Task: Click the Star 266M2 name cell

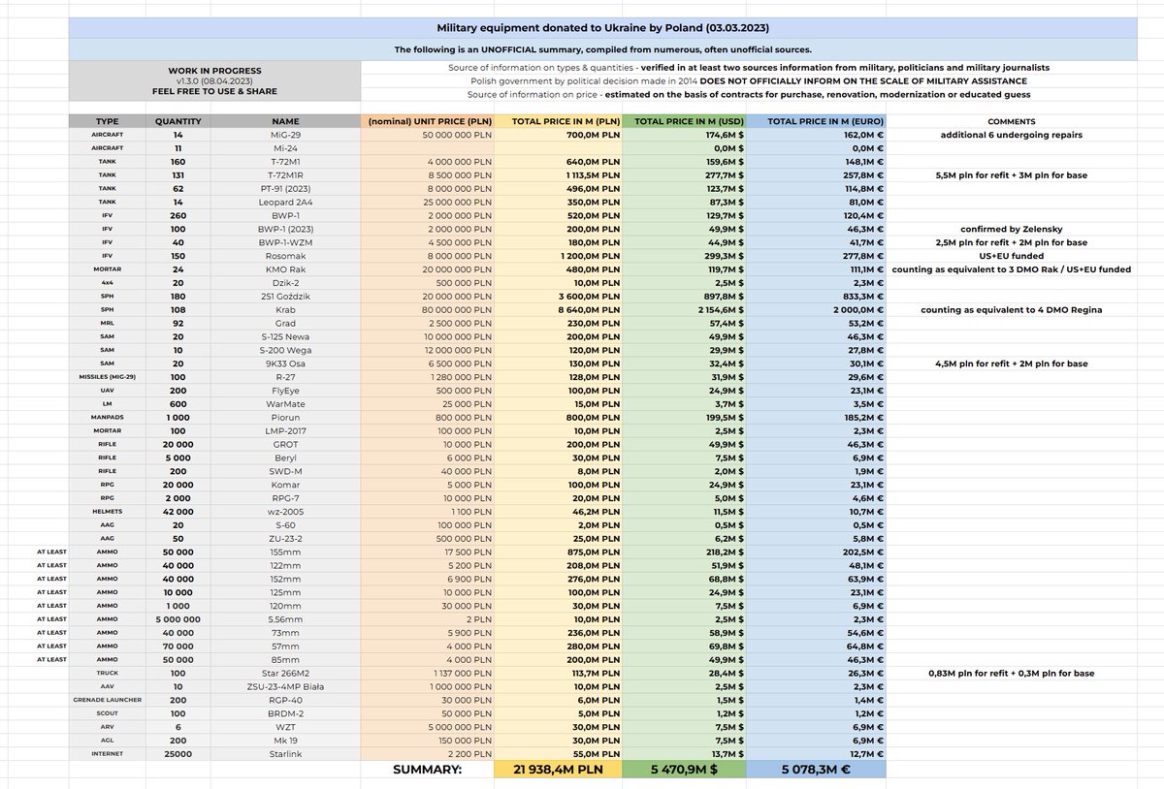Action: tap(285, 673)
